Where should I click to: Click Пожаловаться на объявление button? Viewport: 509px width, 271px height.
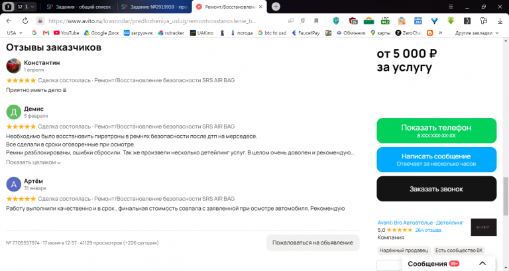click(x=313, y=243)
